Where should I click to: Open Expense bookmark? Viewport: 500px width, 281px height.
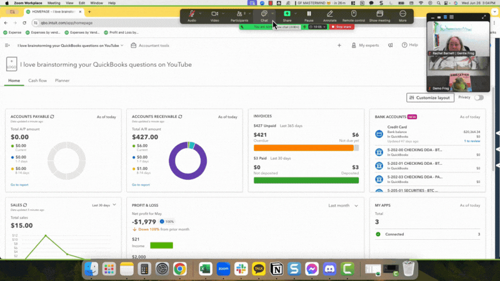point(12,32)
